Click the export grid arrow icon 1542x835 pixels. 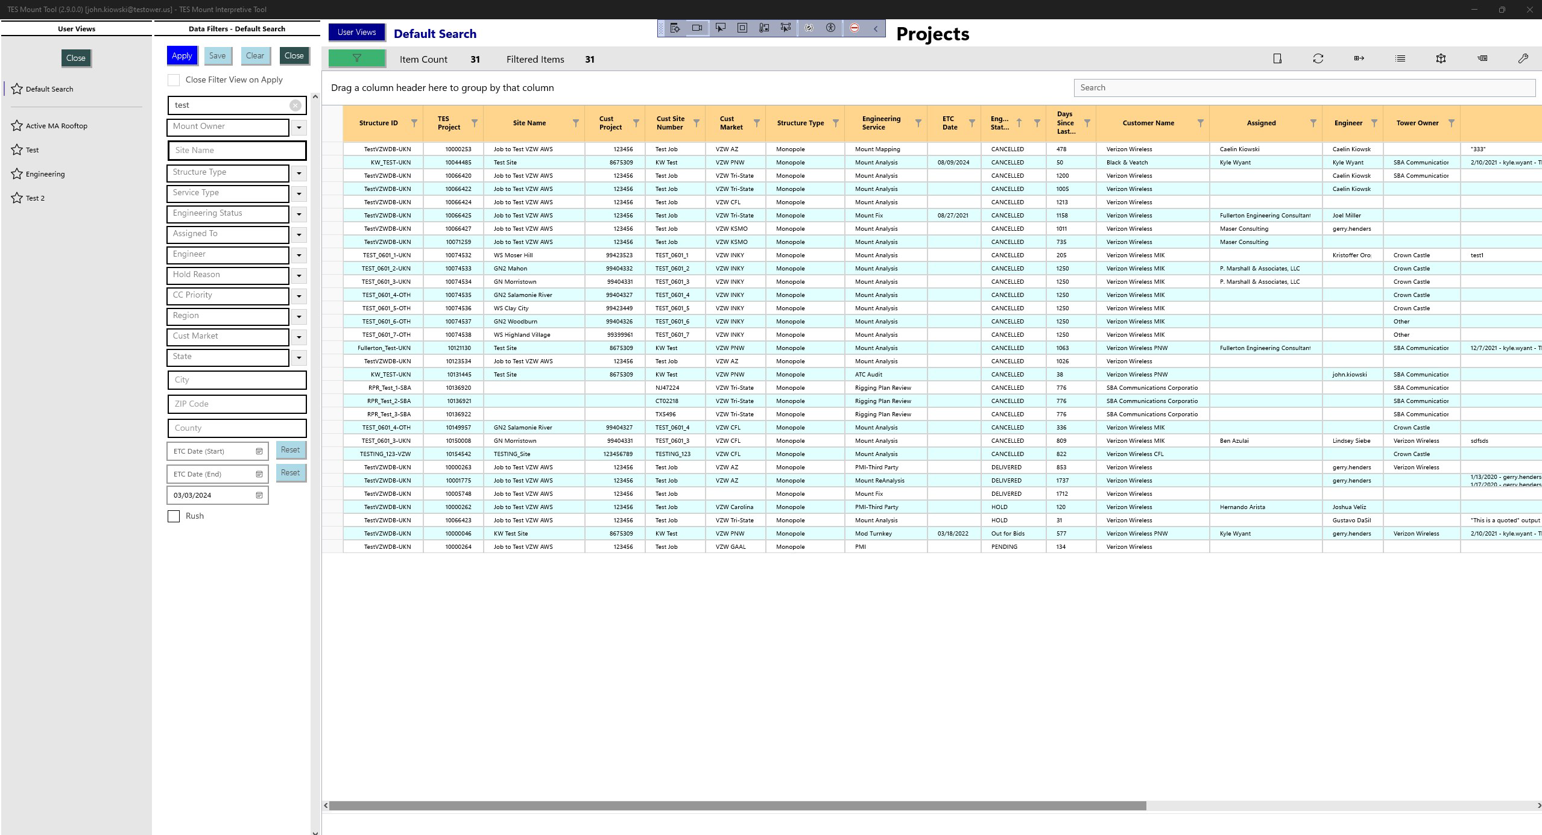tap(1359, 58)
